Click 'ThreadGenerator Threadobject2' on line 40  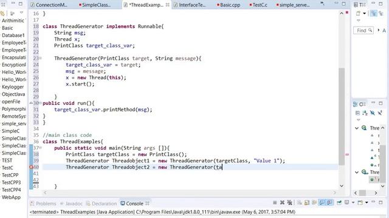108,167
